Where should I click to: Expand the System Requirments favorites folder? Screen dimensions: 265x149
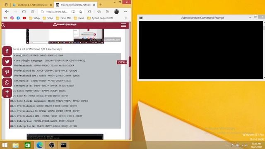[100, 18]
